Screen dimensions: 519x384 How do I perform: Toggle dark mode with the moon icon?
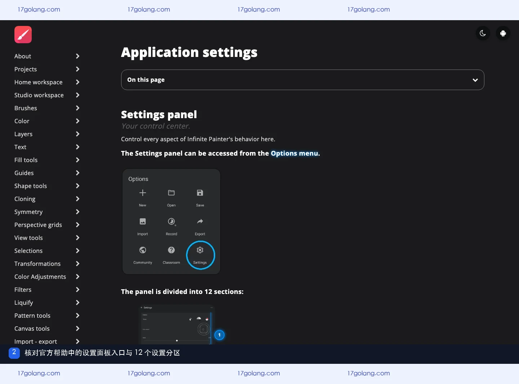pyautogui.click(x=483, y=34)
